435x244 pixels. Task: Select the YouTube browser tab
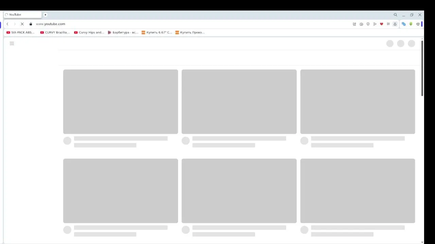[x=22, y=15]
